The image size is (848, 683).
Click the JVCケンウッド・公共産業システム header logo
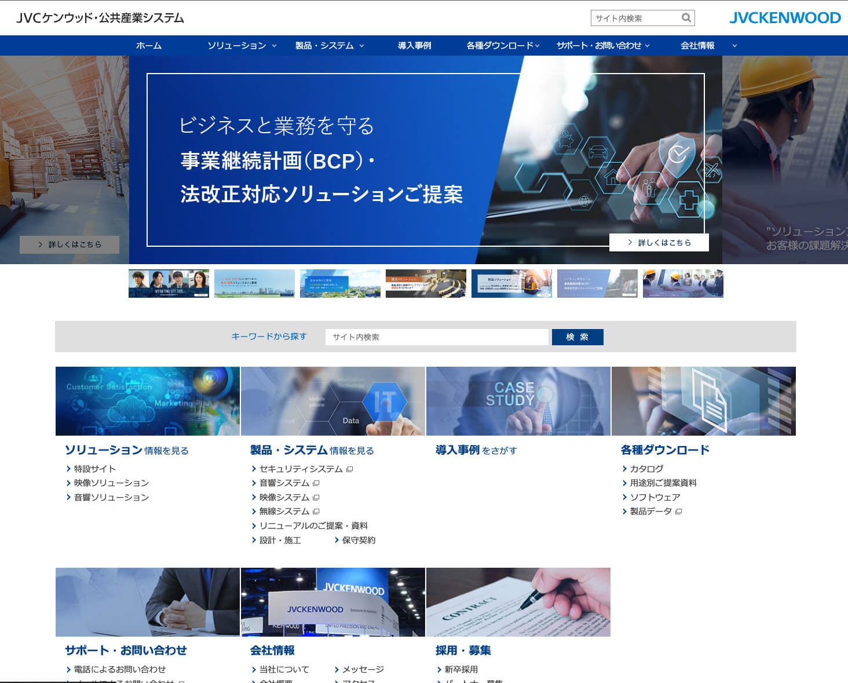point(101,18)
